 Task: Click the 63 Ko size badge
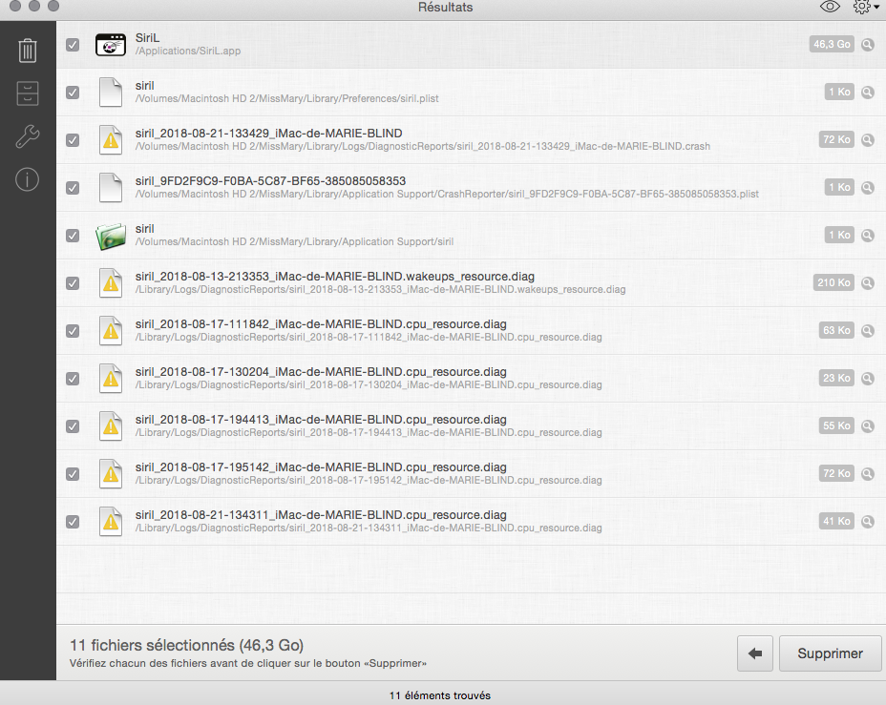pyautogui.click(x=836, y=330)
